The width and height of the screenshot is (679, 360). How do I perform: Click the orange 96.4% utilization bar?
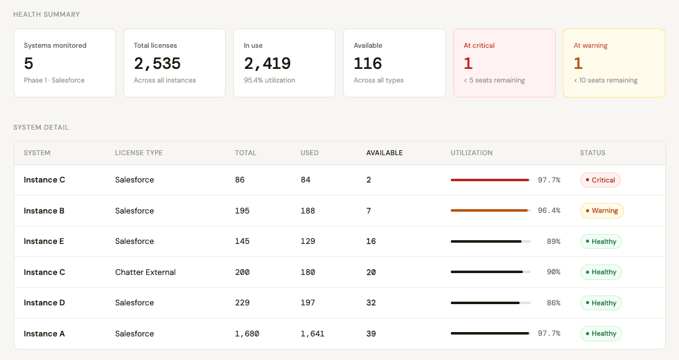coord(490,210)
